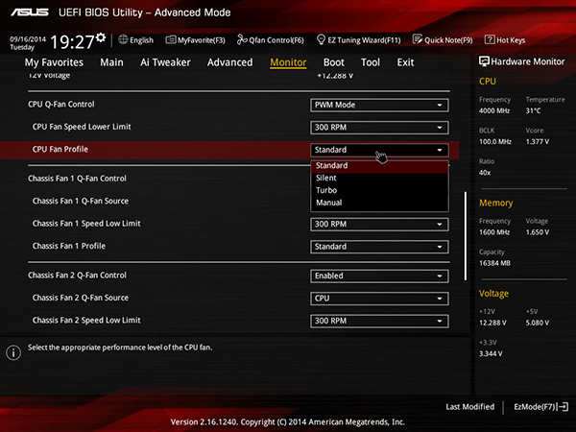Open Quick Note(F9) notepad icon
This screenshot has width=576, height=432.
(x=418, y=39)
